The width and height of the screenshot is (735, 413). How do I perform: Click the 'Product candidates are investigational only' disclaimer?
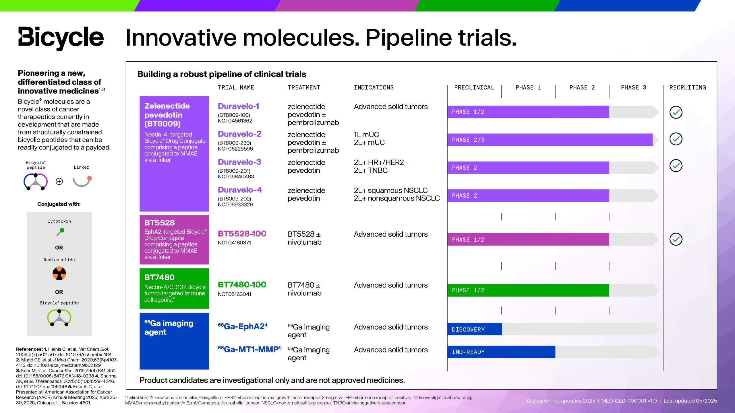pyautogui.click(x=272, y=380)
